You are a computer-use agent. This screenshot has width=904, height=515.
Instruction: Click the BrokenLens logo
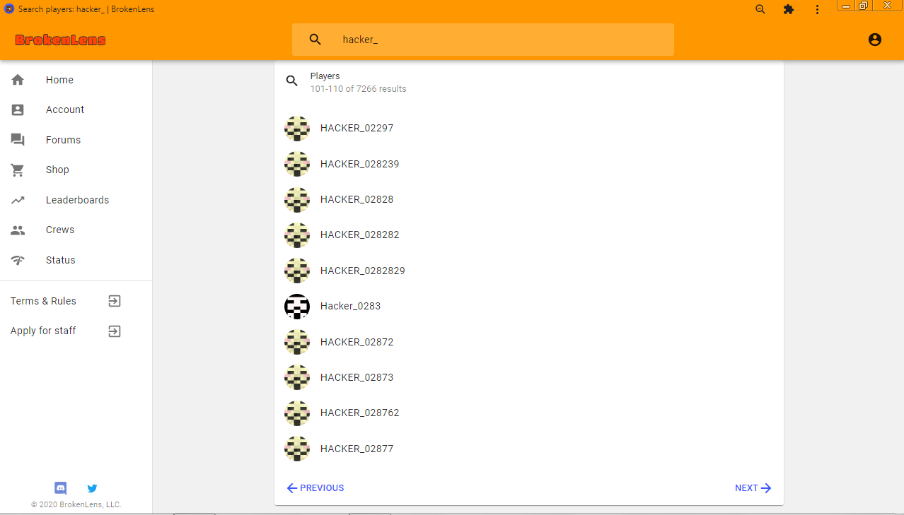coord(60,40)
